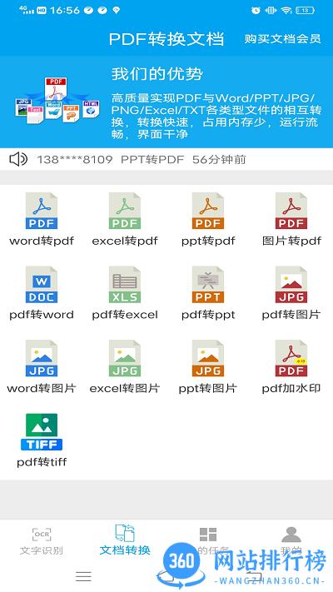Switch to 文档转换 tab
This screenshot has height=592, width=333.
pyautogui.click(x=125, y=540)
